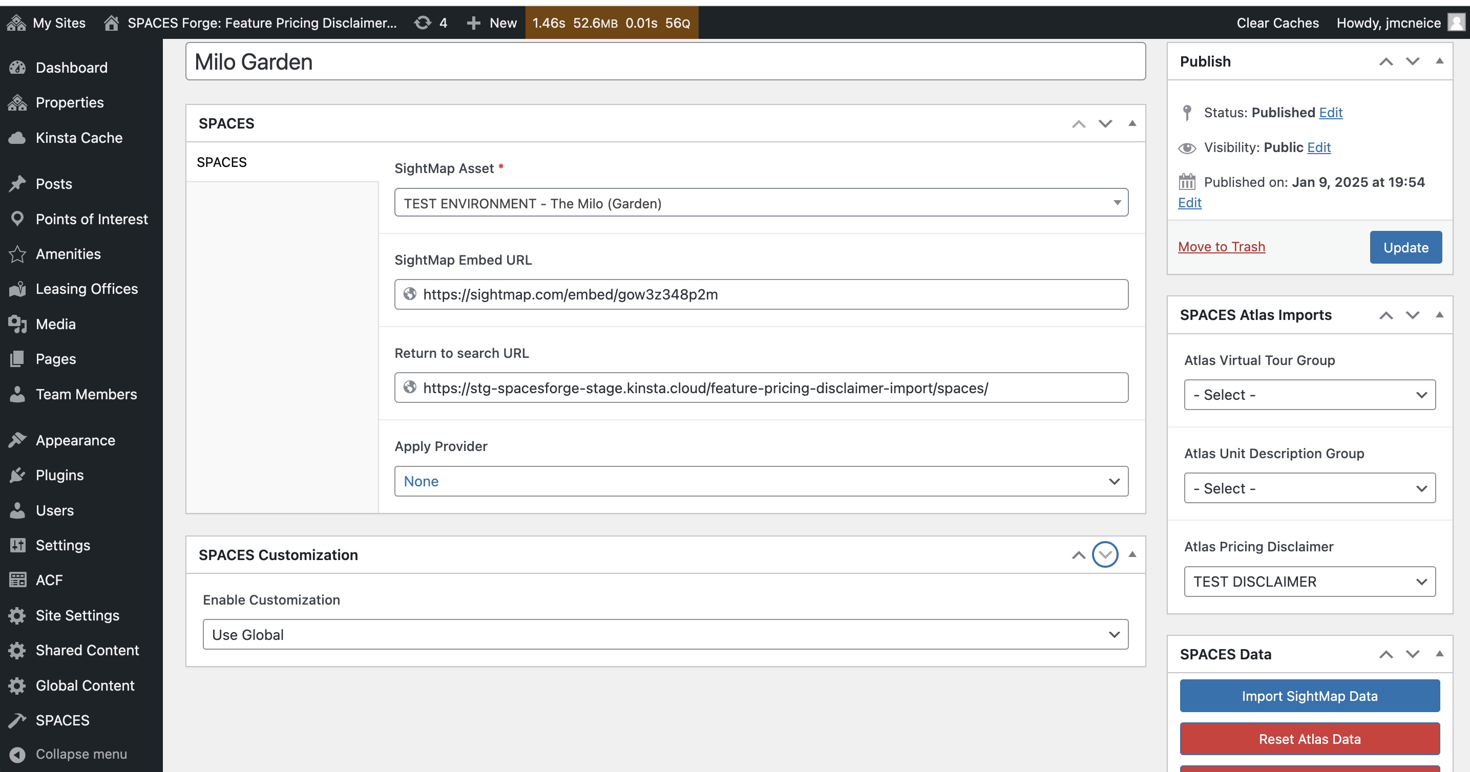
Task: Edit the Published on date
Action: tap(1190, 202)
